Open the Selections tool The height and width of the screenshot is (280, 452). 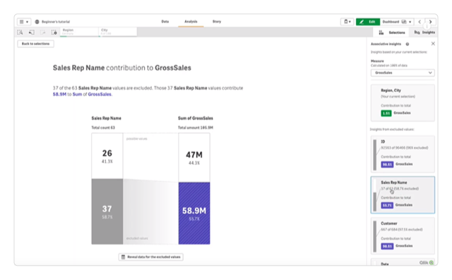pyautogui.click(x=392, y=33)
